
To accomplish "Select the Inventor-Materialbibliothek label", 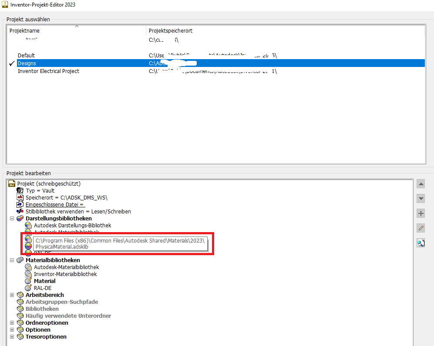I will pyautogui.click(x=65, y=274).
